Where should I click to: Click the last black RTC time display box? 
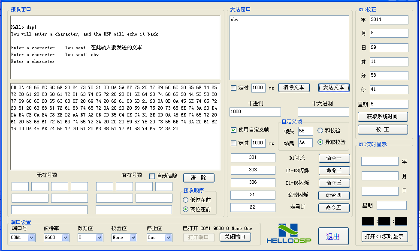pos(401,221)
